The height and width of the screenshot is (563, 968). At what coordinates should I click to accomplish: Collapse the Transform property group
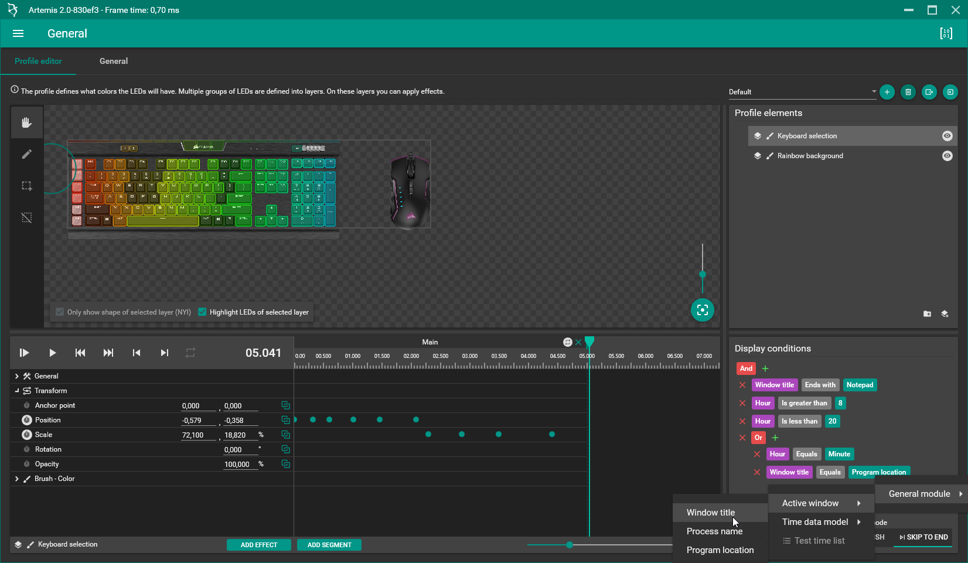point(16,391)
